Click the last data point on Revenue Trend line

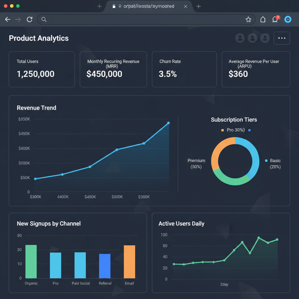pos(168,123)
